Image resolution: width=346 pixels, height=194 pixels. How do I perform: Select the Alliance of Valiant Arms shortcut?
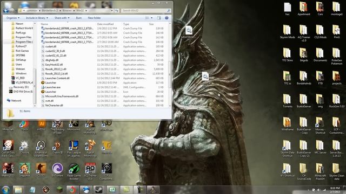[x=41, y=149]
